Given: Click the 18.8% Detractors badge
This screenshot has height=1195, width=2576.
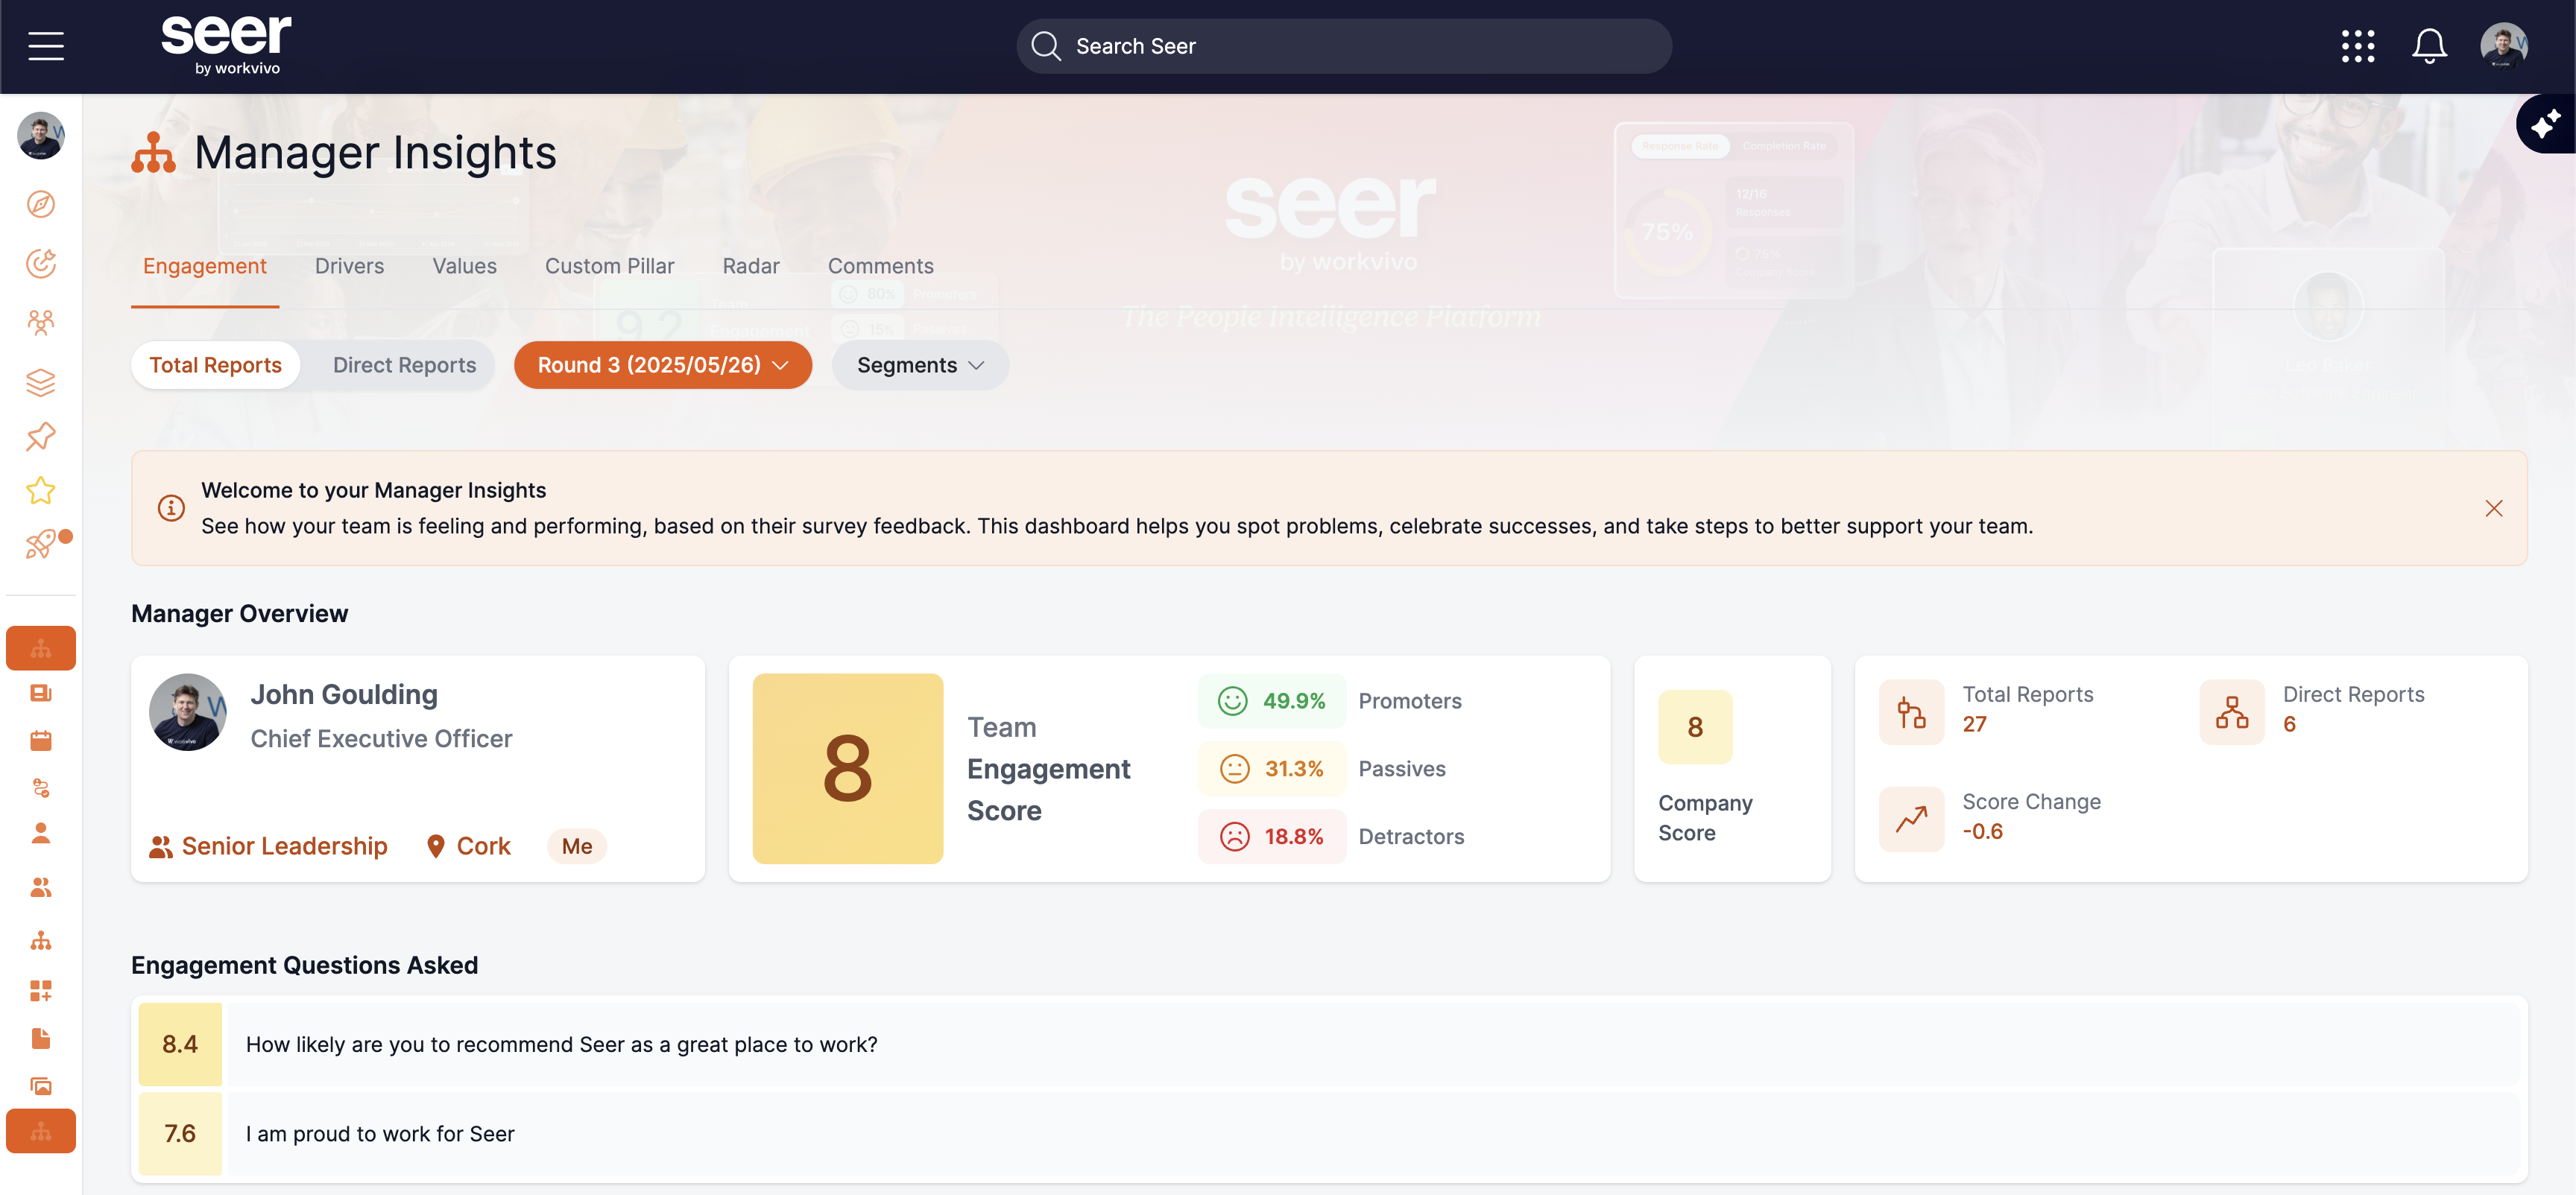Looking at the screenshot, I should 1272,837.
